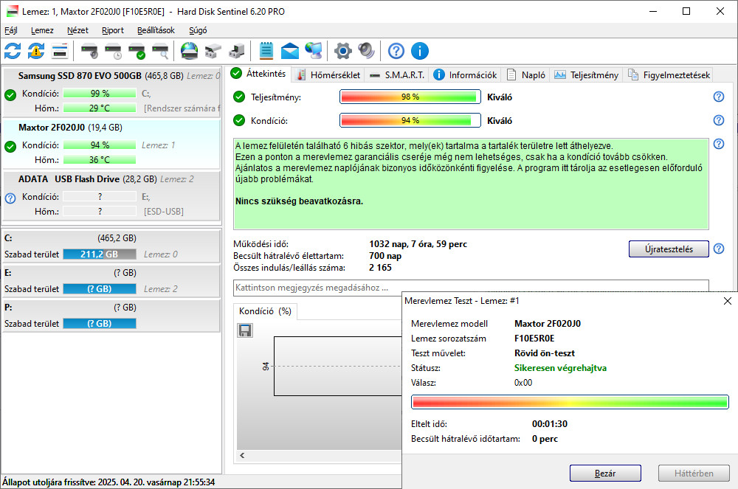Screen dimensions: 738x489
Task: Click help icon next to Újratesztelés button
Action: (719, 249)
